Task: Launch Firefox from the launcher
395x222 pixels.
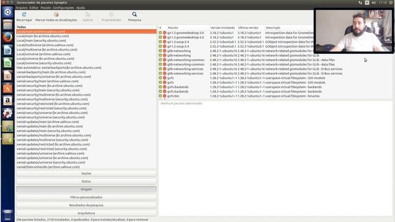Action: 7,37
